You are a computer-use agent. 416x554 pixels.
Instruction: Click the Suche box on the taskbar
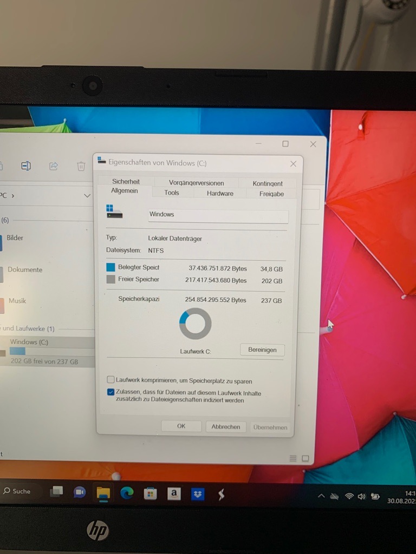pyautogui.click(x=21, y=491)
